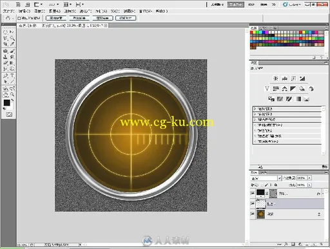Image resolution: width=330 pixels, height=249 pixels.
Task: Select the Eyedropper tool
Action: click(12, 44)
